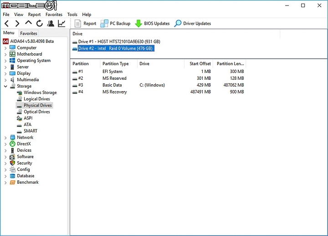Click the Server tower icon

[12, 67]
